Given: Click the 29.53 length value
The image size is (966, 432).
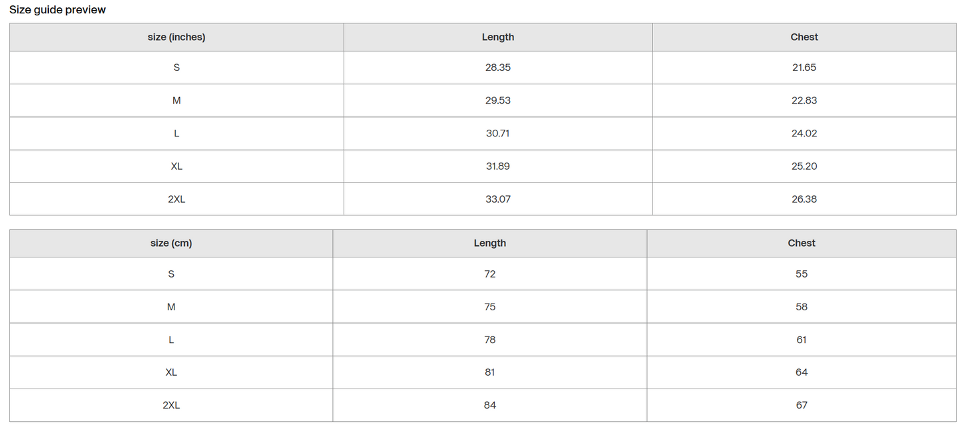Looking at the screenshot, I should [498, 100].
